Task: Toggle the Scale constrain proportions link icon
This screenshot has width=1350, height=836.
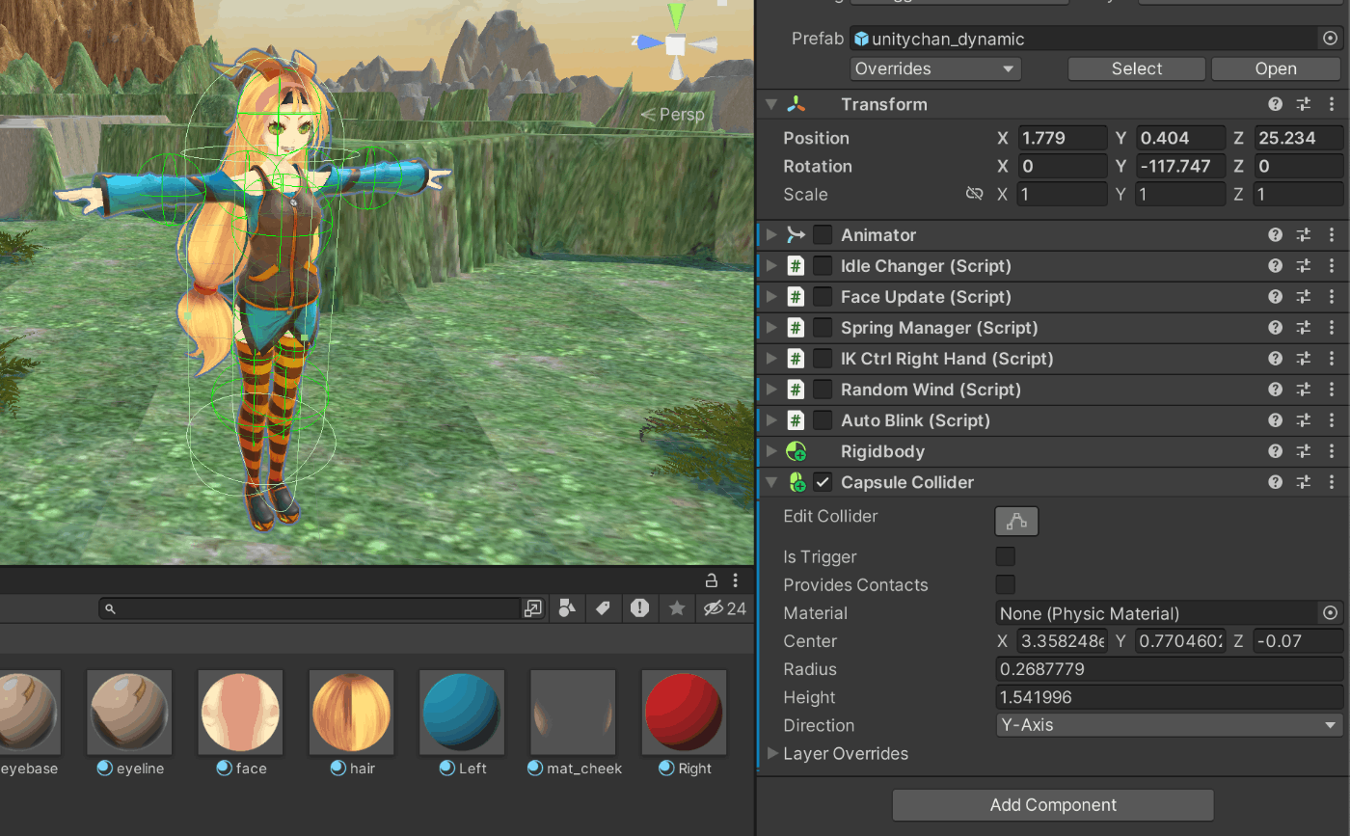Action: (974, 194)
